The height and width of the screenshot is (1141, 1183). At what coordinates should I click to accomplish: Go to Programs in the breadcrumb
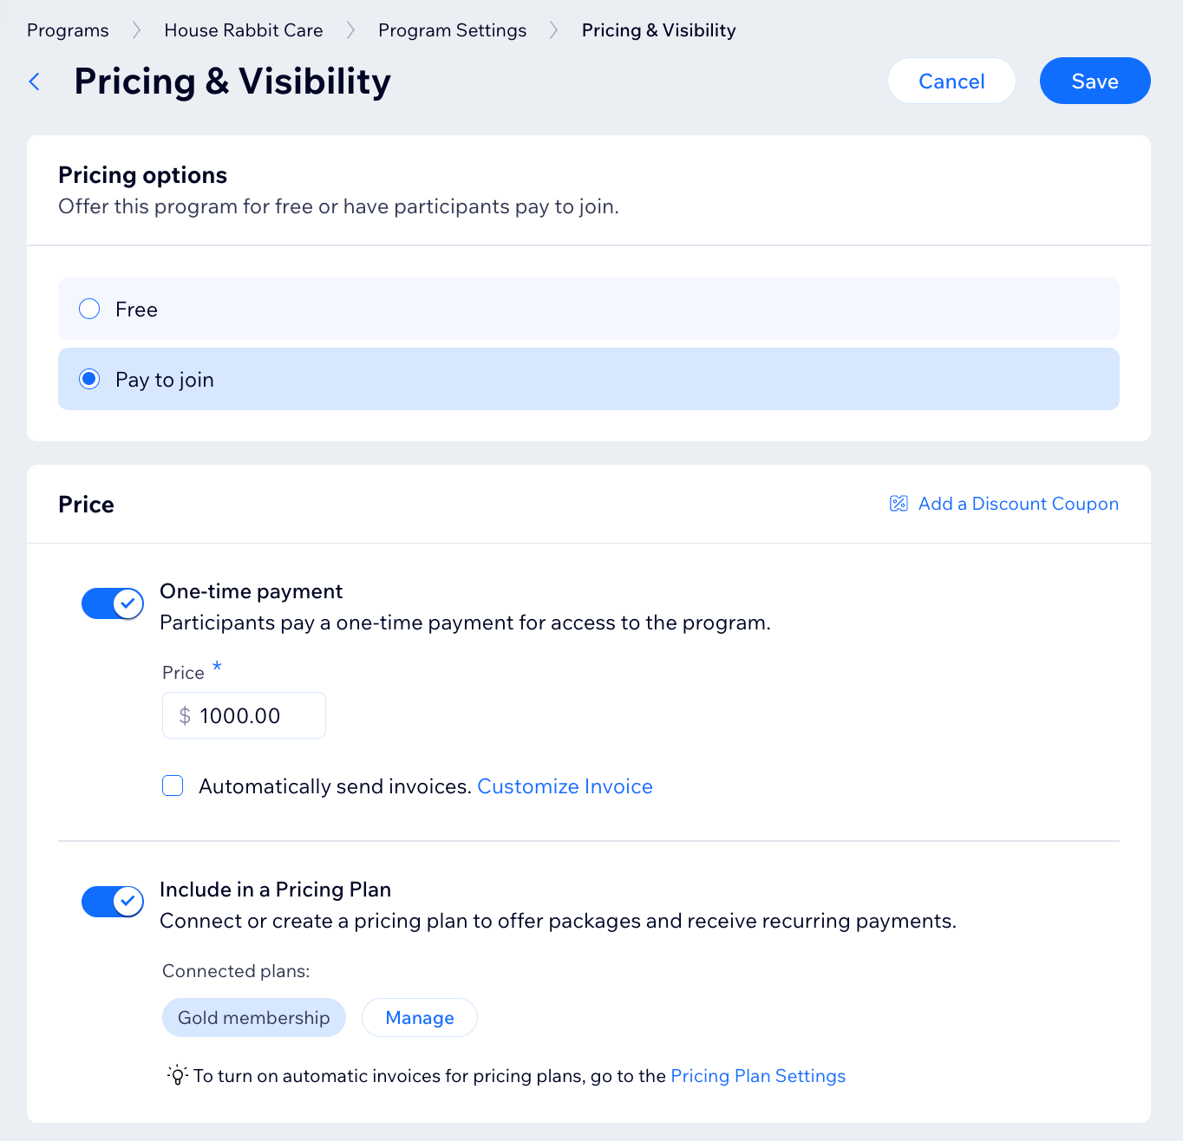pos(68,30)
